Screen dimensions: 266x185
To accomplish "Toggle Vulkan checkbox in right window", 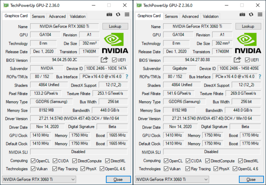I will pos(166,169).
